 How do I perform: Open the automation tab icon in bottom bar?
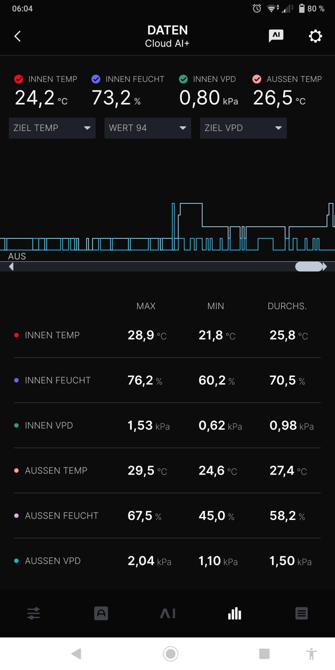(101, 613)
